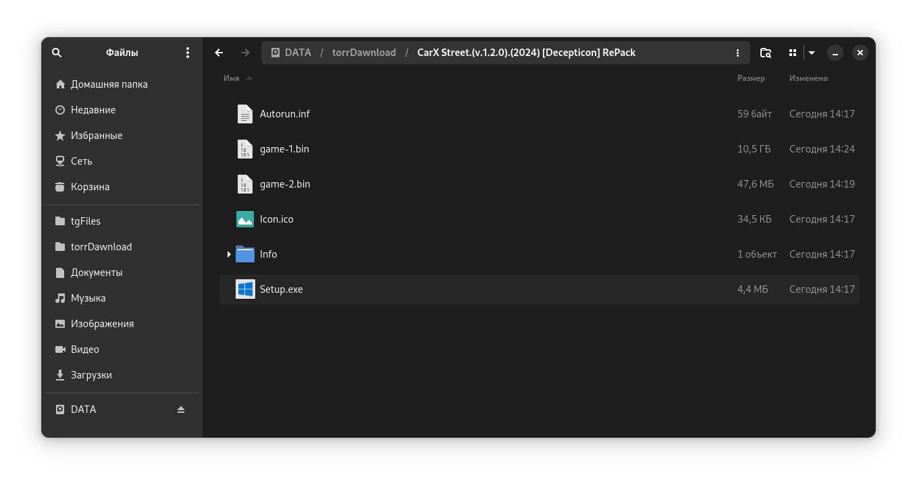Click the DATA drive icon in path bar
Viewport: 917px width, 483px height.
(x=276, y=53)
